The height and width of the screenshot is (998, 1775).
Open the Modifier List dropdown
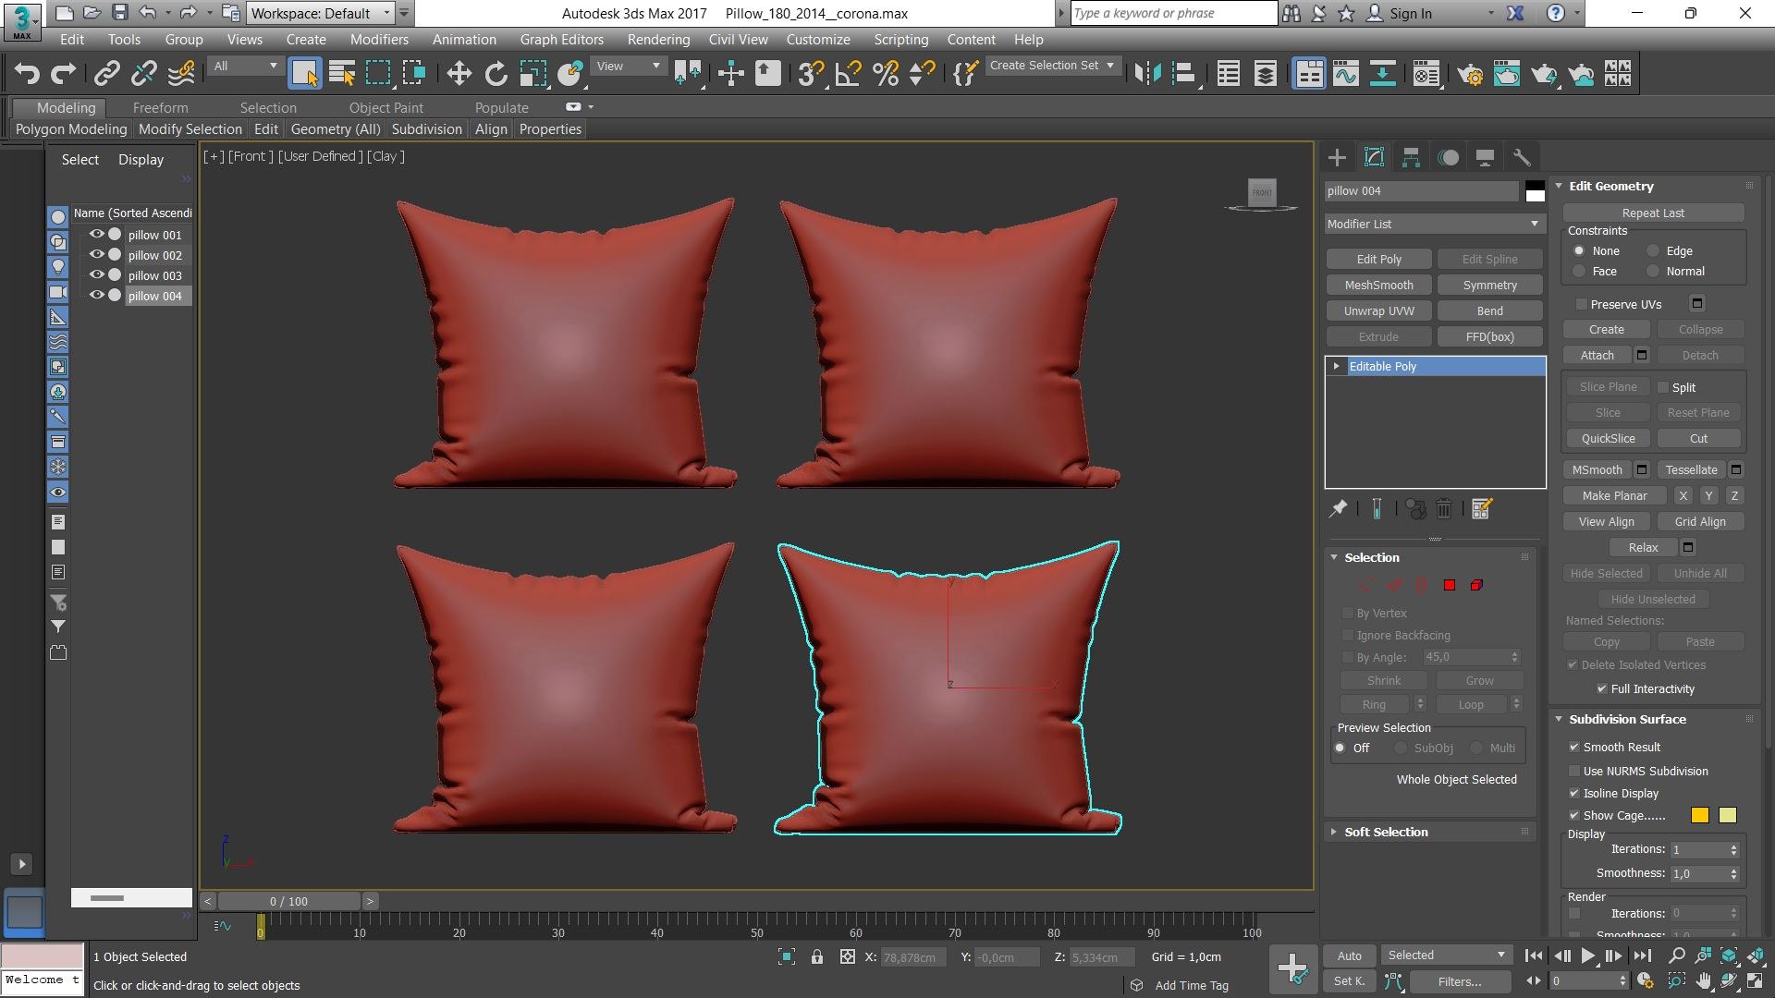1434,224
